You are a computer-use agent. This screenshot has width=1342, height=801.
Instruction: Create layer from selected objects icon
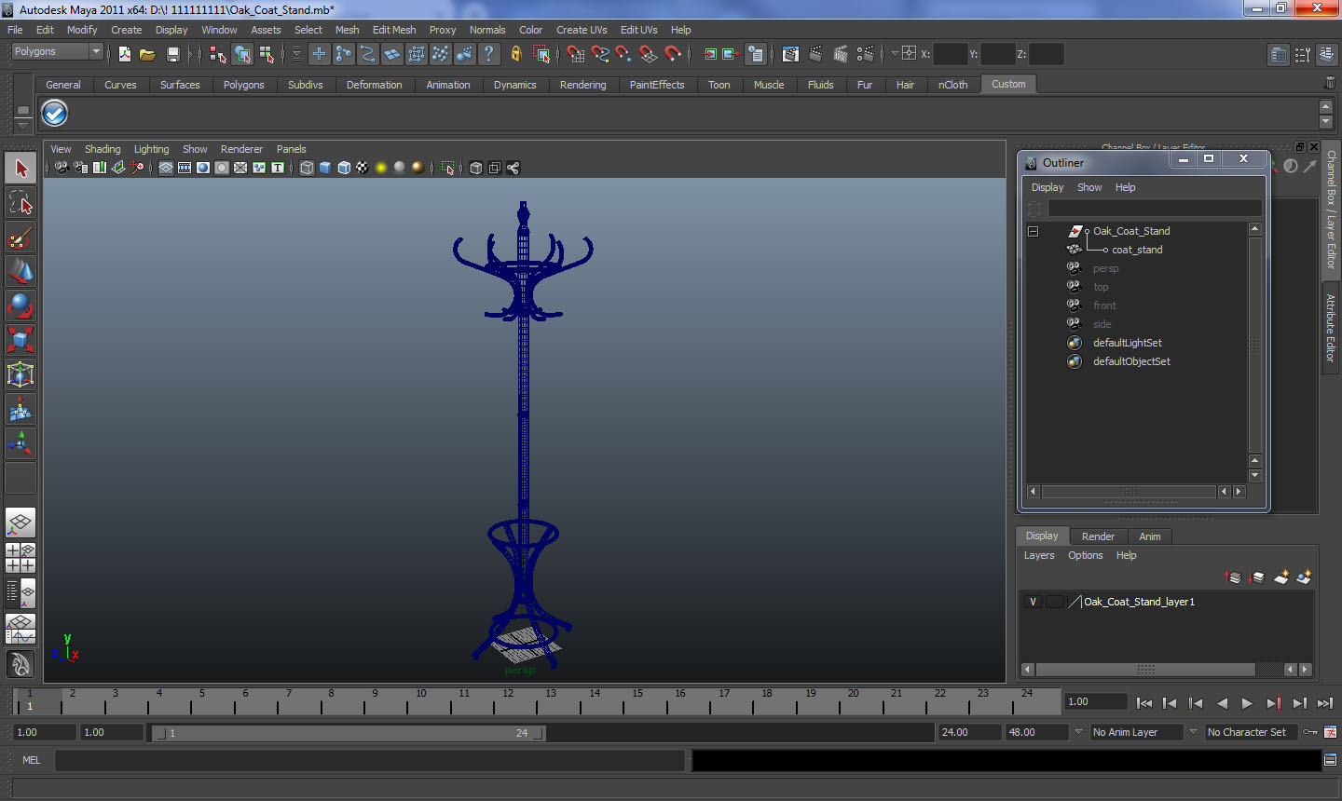[x=1304, y=577]
